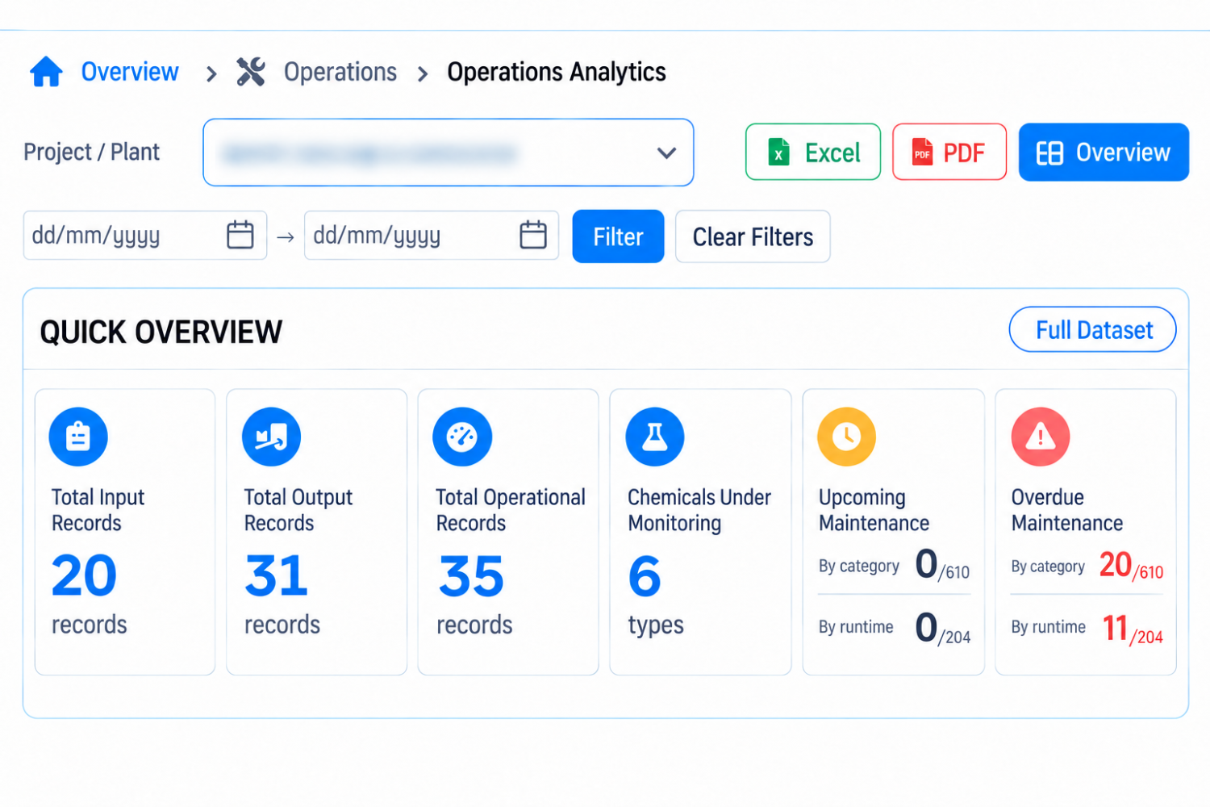Image resolution: width=1210 pixels, height=807 pixels.
Task: Export data with the Excel button
Action: click(x=813, y=152)
